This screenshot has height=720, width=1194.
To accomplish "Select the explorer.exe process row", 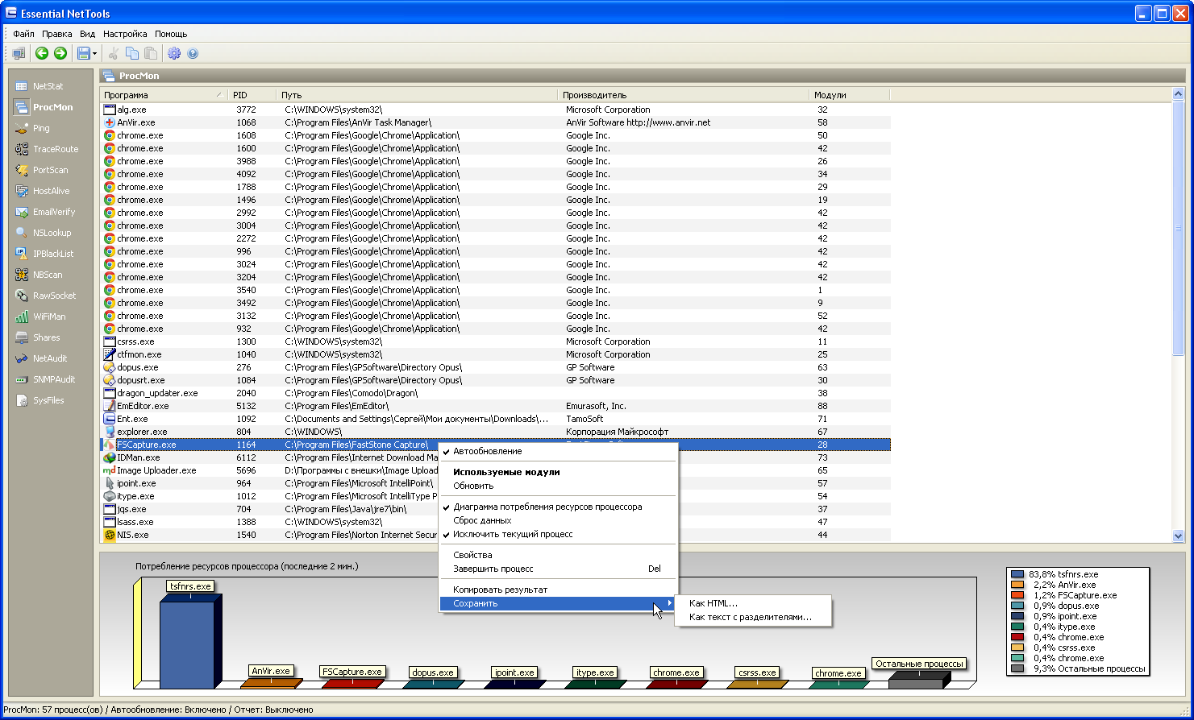I will tap(495, 432).
